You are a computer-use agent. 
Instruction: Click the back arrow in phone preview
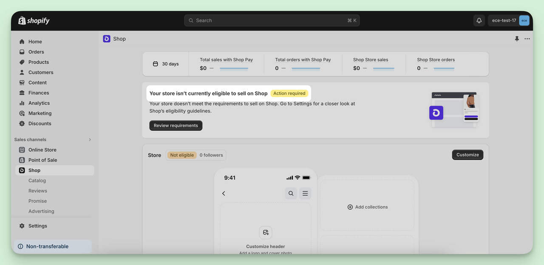click(x=224, y=194)
